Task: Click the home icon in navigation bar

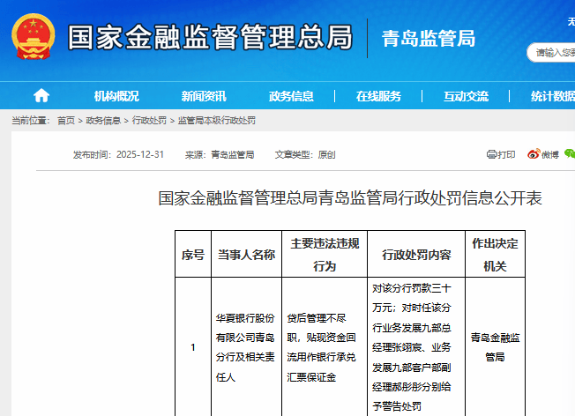Action: click(x=41, y=96)
